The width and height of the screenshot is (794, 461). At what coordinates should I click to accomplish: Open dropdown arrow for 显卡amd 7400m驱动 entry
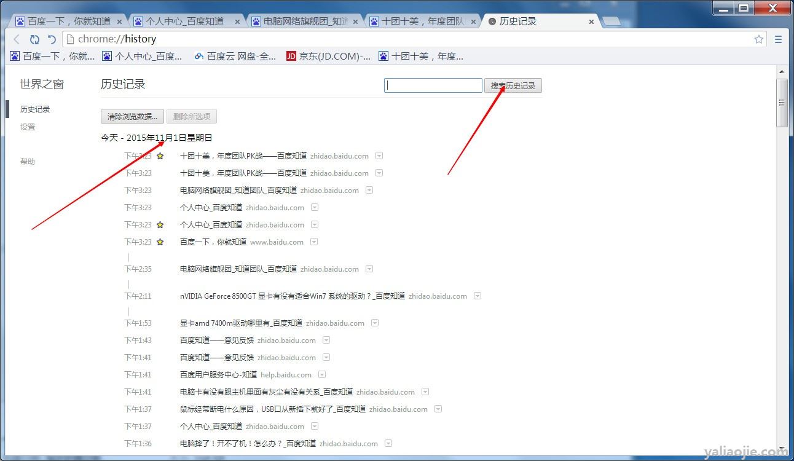click(x=375, y=323)
